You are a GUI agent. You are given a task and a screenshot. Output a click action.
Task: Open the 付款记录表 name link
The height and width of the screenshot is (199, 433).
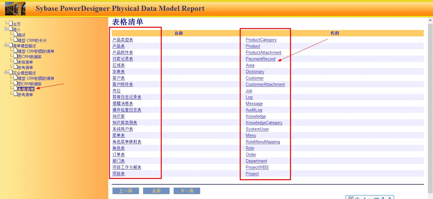point(123,59)
